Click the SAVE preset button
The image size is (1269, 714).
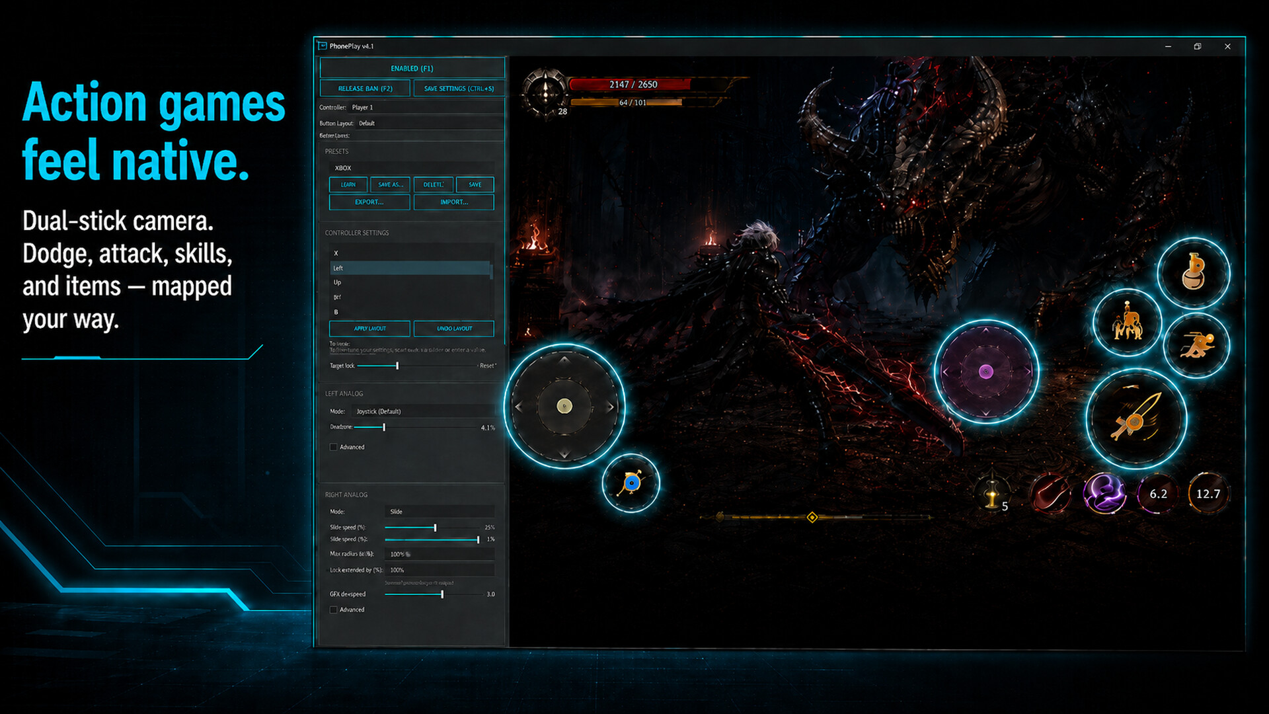475,184
